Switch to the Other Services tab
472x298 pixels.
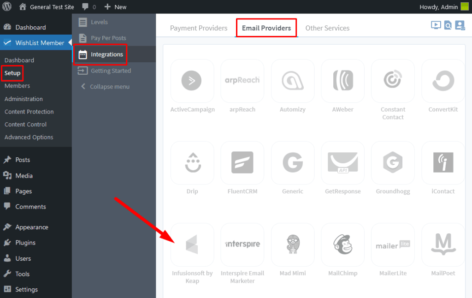pyautogui.click(x=328, y=28)
